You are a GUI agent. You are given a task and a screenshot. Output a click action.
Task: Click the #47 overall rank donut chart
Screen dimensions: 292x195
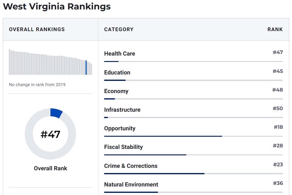coord(50,134)
